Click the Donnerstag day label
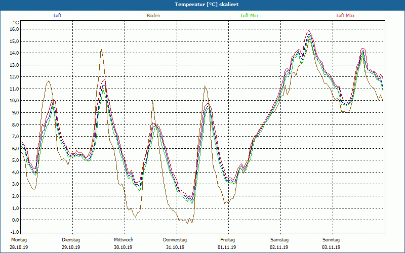This screenshot has width=405, height=253. 175,240
